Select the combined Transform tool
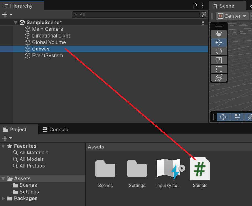The image size is (252, 206). (x=219, y=78)
